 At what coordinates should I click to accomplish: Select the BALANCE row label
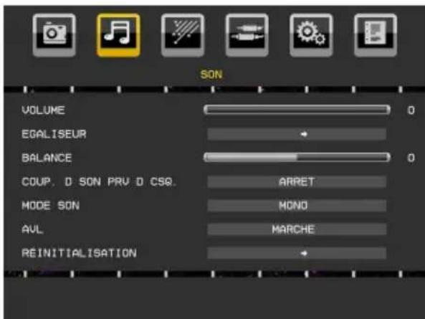pos(47,158)
